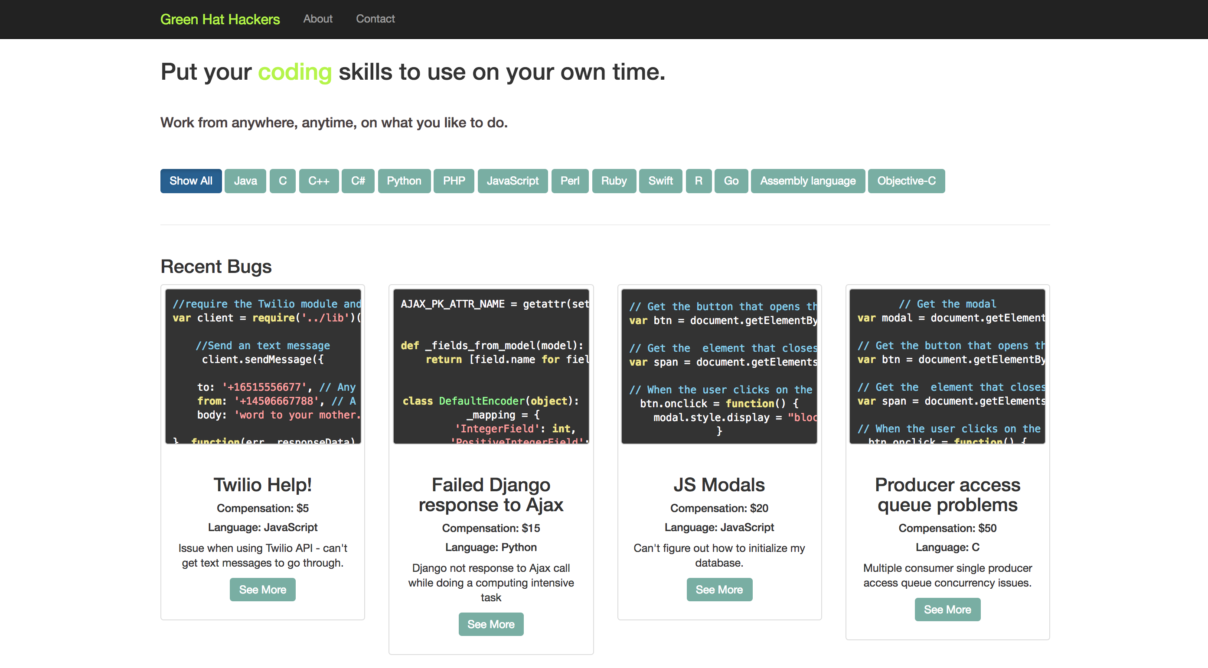Screen dimensions: 1208x668
Task: Click the JS Modals card title
Action: [719, 485]
